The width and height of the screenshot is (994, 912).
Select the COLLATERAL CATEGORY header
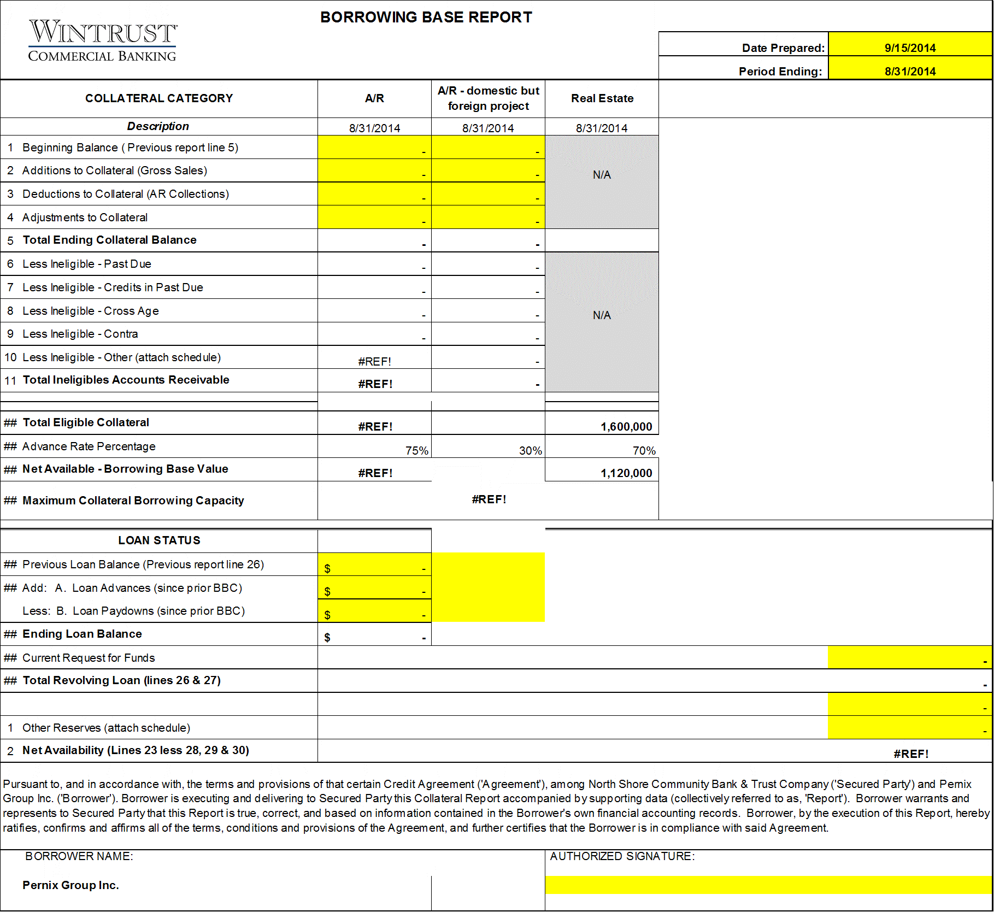(x=159, y=98)
